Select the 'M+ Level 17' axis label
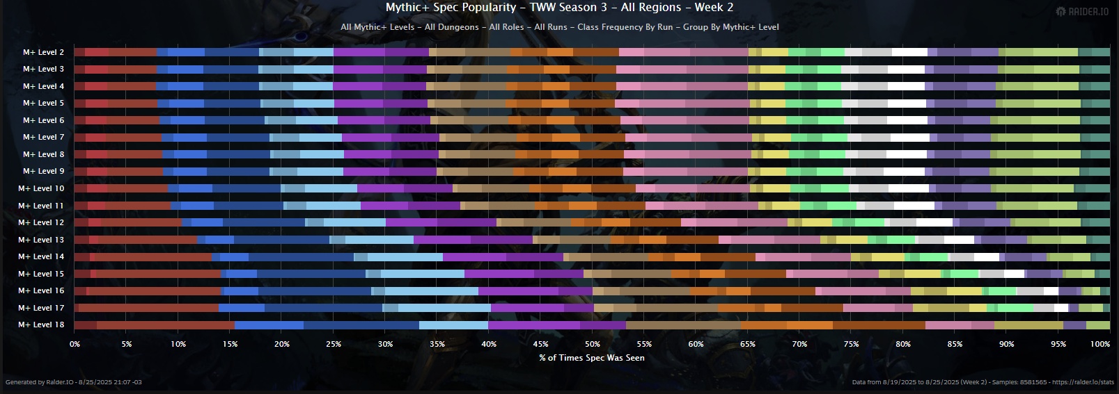 (x=41, y=308)
